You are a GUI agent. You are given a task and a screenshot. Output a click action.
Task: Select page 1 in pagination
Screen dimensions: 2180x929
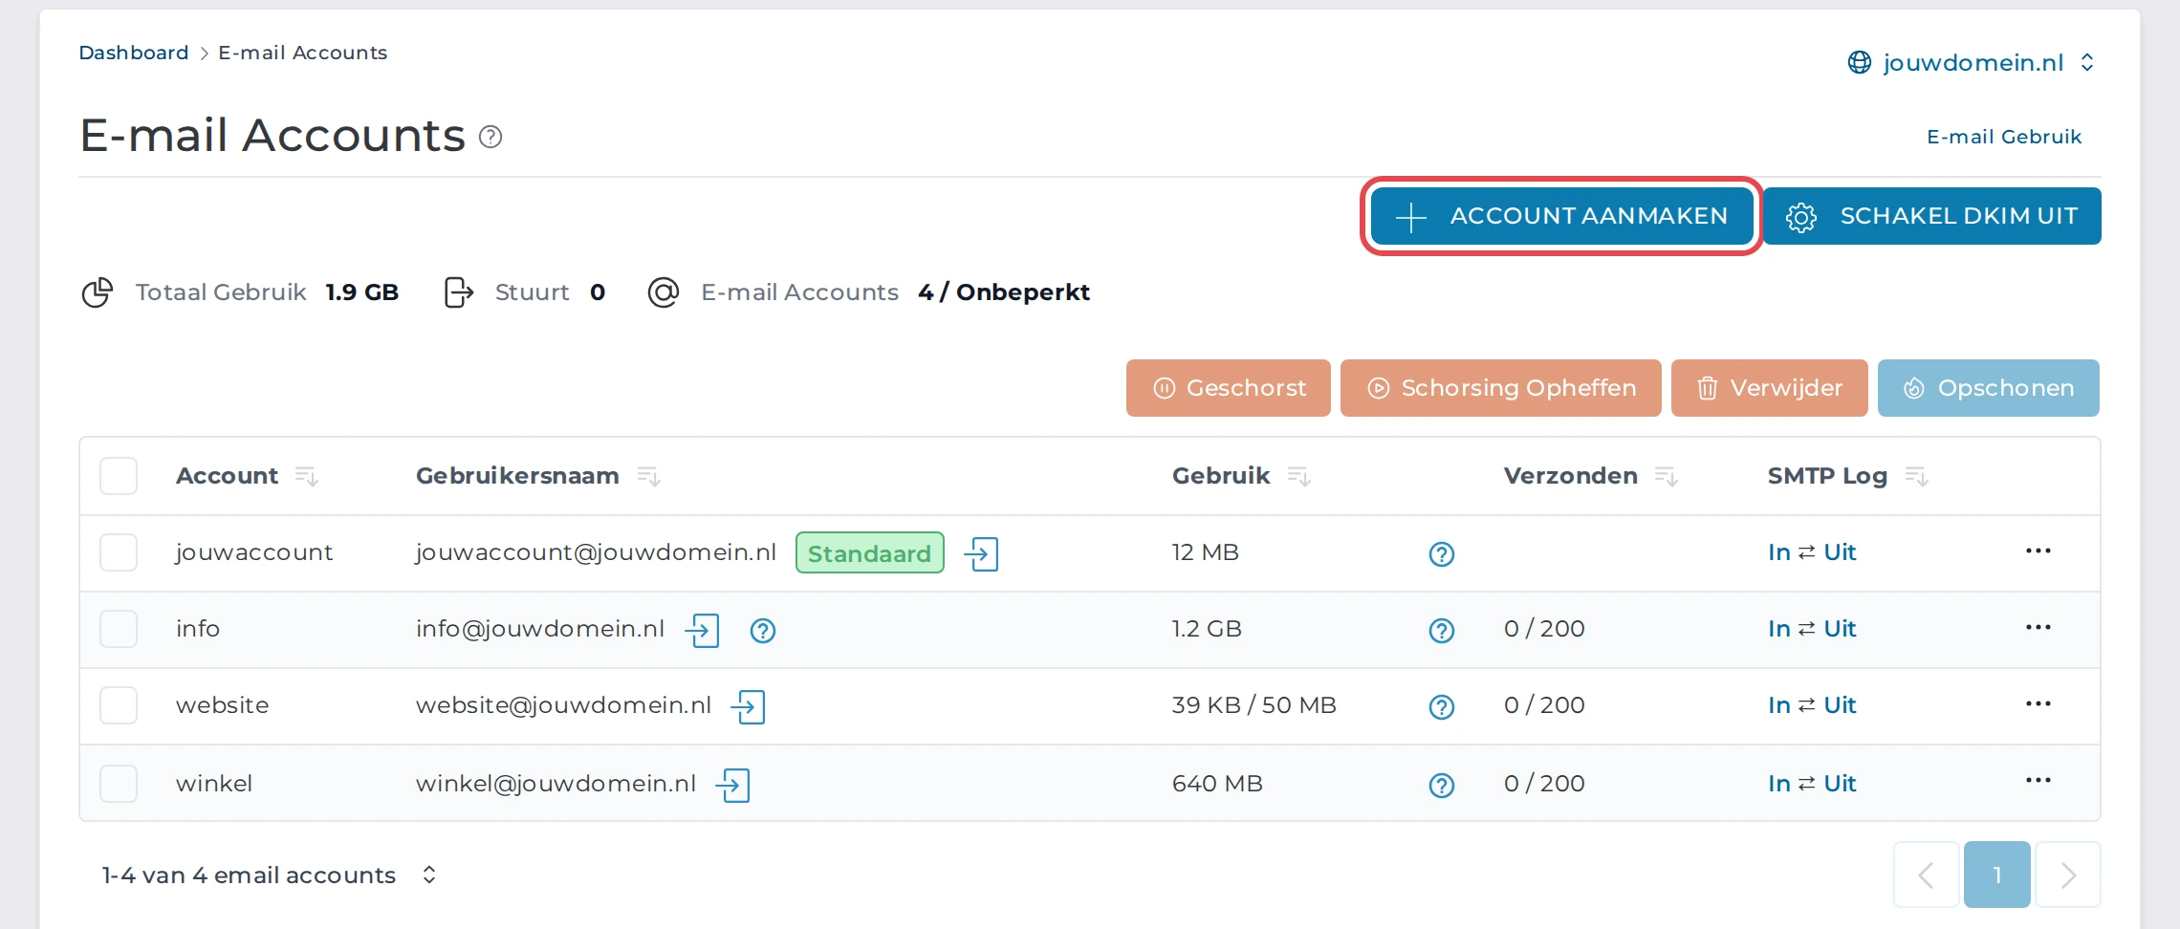[1997, 875]
